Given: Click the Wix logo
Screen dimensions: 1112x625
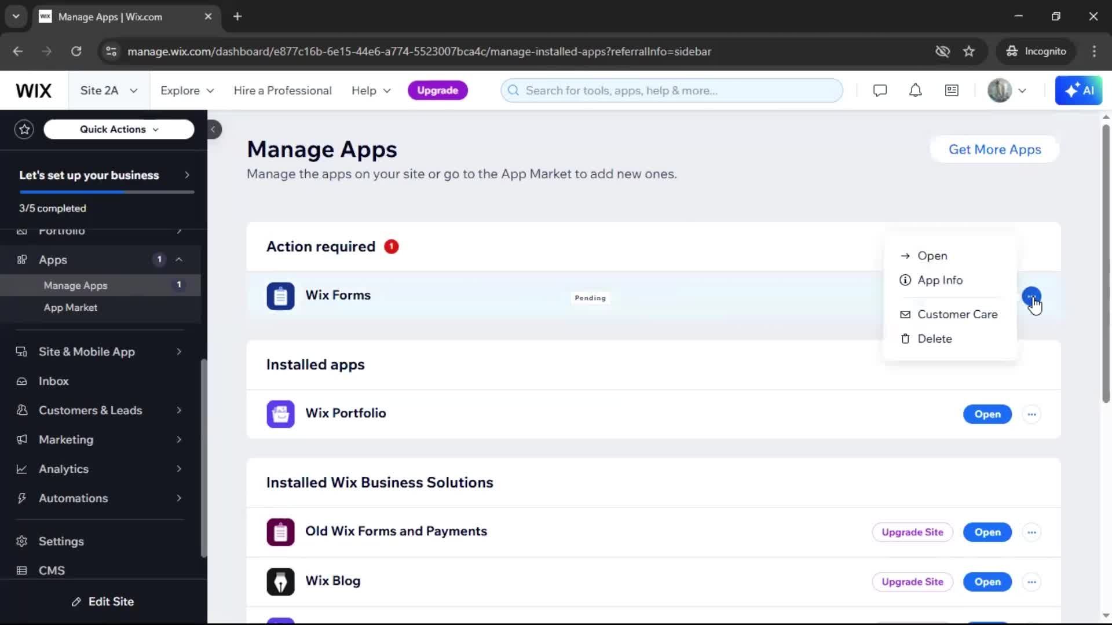Looking at the screenshot, I should [34, 91].
